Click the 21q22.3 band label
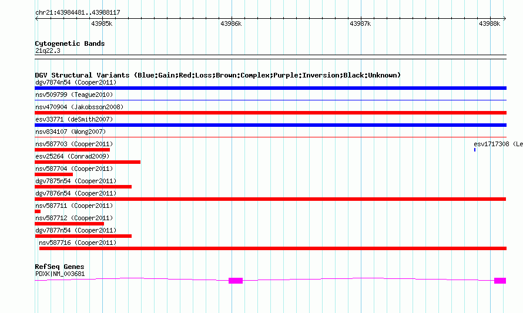The image size is (523, 313). point(48,51)
